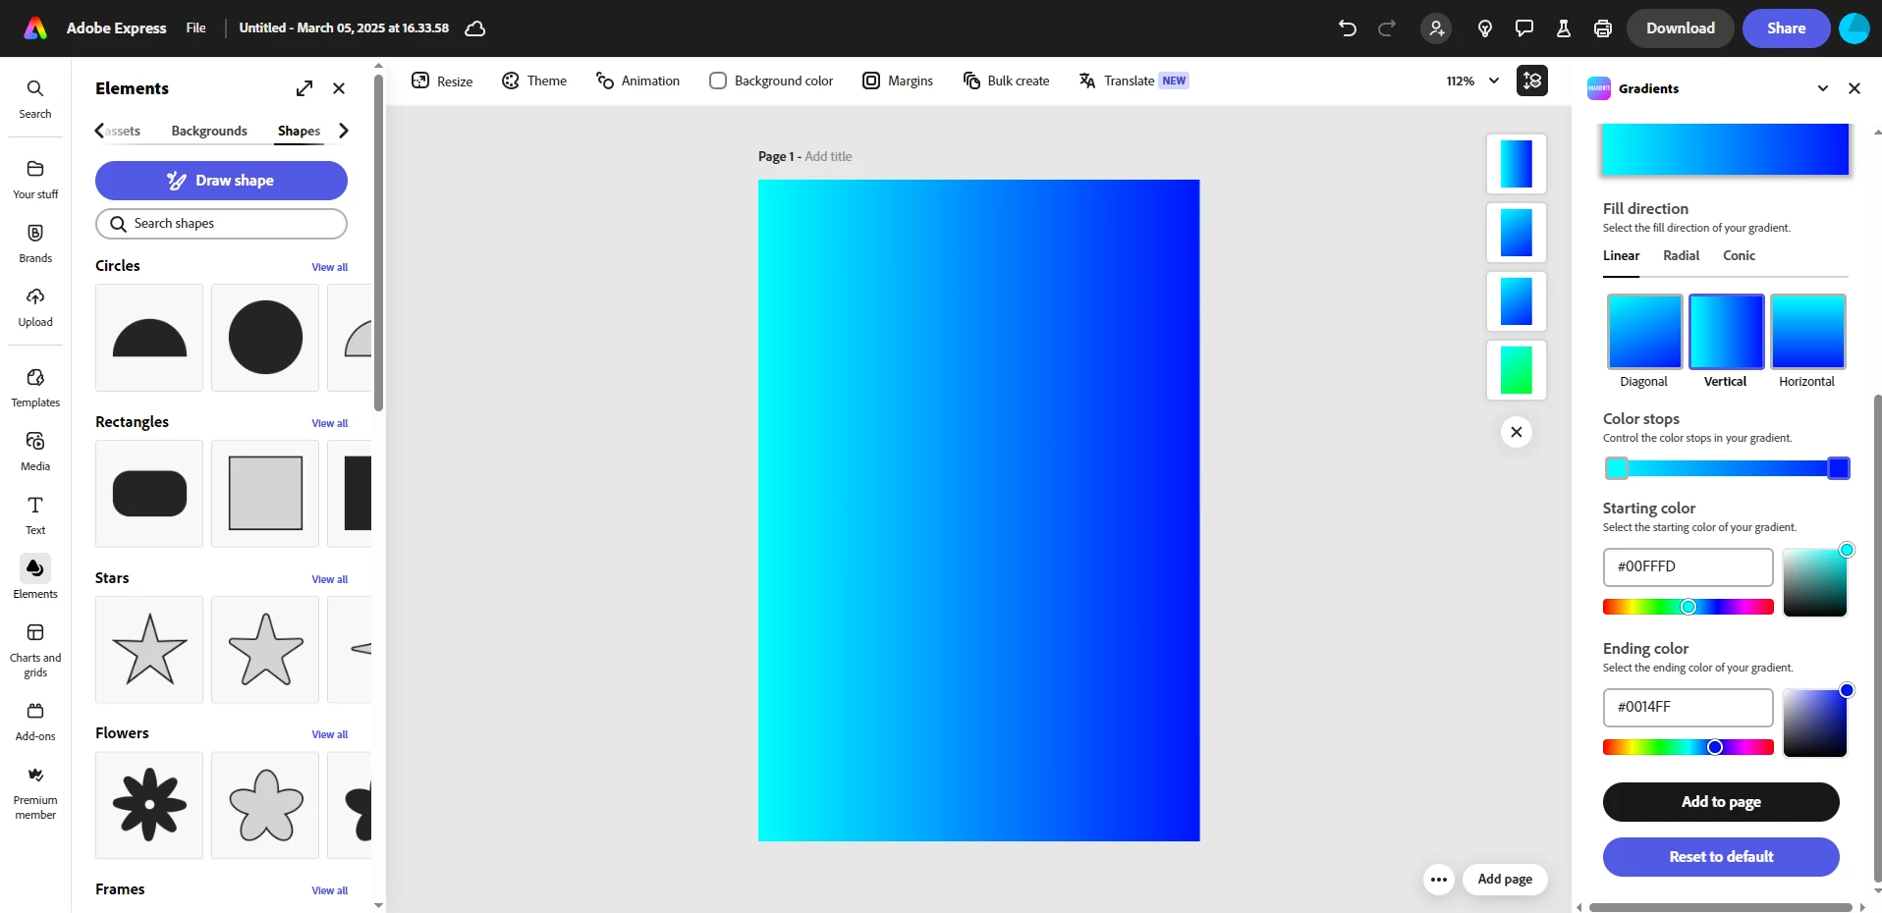This screenshot has width=1882, height=913.
Task: Expand the Elements panel to full view
Action: (x=304, y=88)
